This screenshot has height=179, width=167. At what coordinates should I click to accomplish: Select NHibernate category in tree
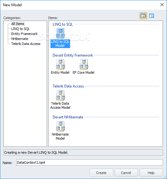(x=20, y=39)
